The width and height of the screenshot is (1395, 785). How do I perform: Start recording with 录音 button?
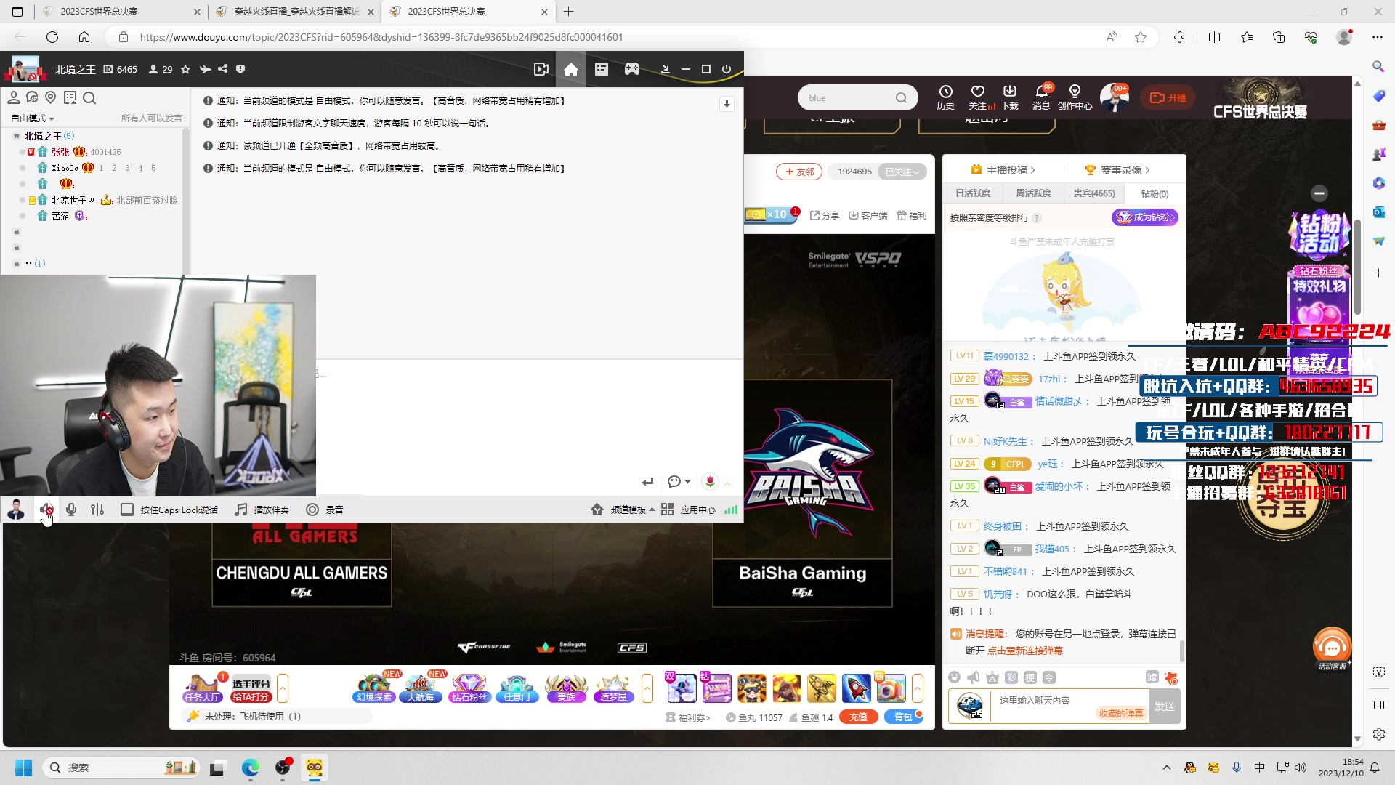tap(325, 510)
